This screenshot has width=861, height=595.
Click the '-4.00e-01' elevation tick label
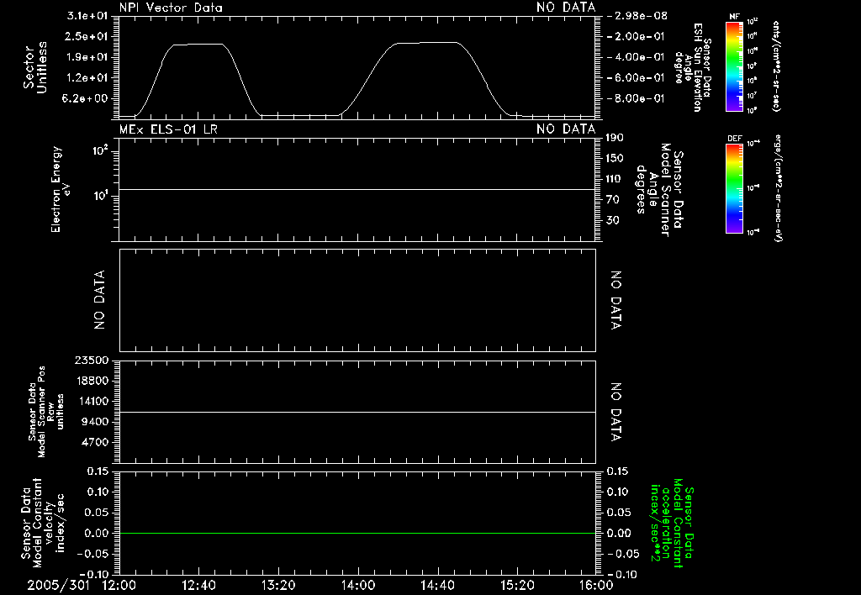636,57
